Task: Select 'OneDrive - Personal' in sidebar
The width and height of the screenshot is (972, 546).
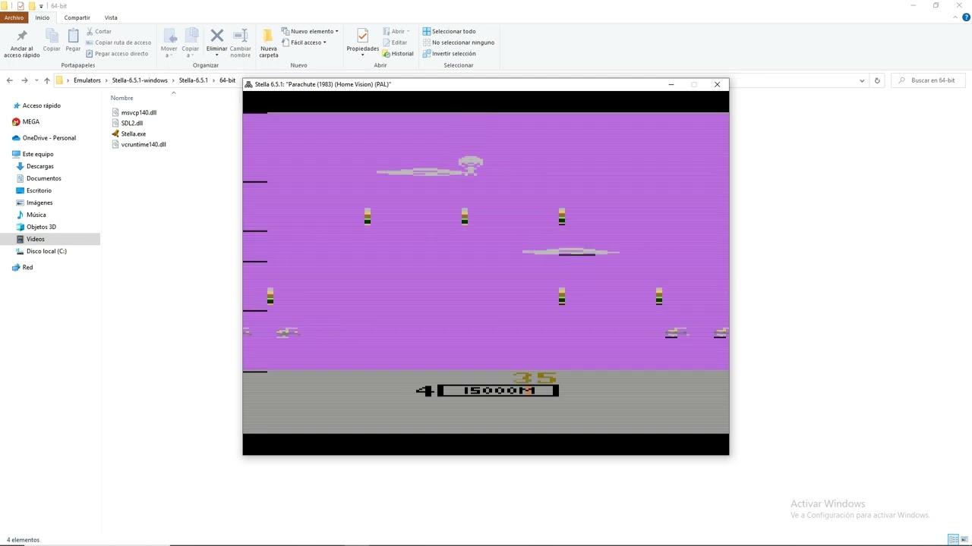Action: 44,138
